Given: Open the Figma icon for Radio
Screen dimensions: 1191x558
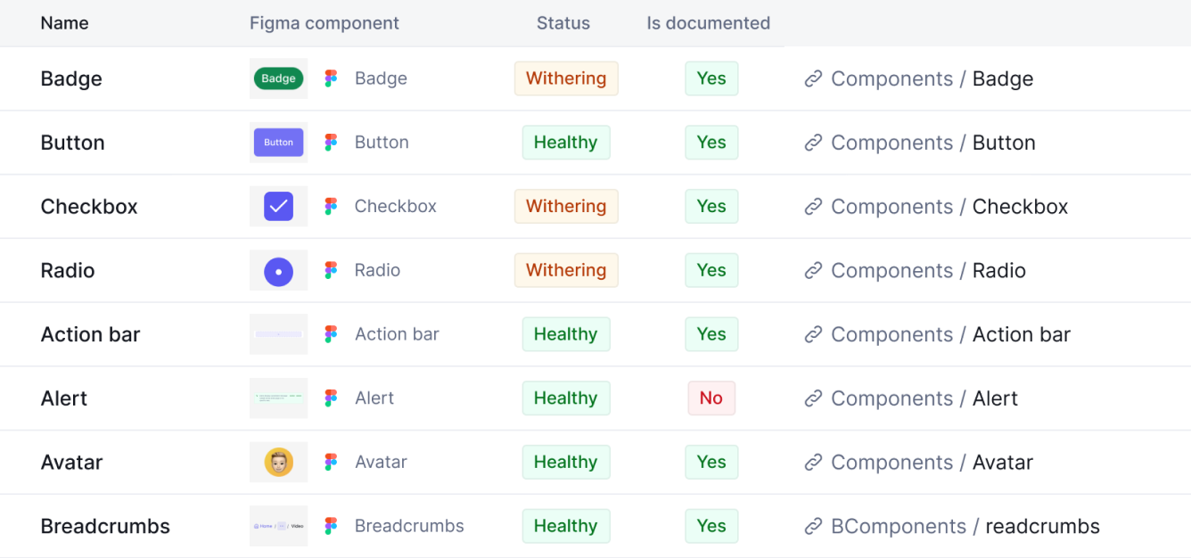Looking at the screenshot, I should (x=330, y=270).
